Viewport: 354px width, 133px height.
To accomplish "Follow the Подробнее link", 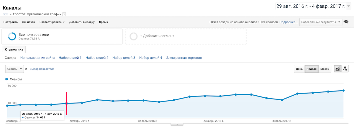I will (x=289, y=22).
